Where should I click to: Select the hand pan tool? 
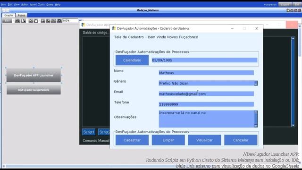tap(36, 21)
